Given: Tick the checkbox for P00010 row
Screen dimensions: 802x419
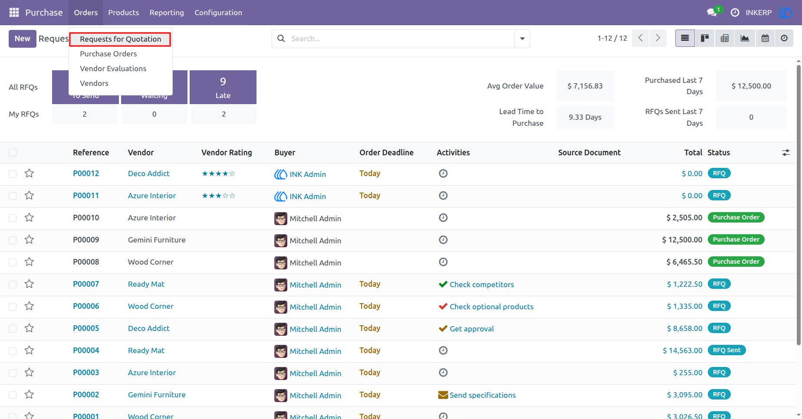Looking at the screenshot, I should [x=13, y=218].
